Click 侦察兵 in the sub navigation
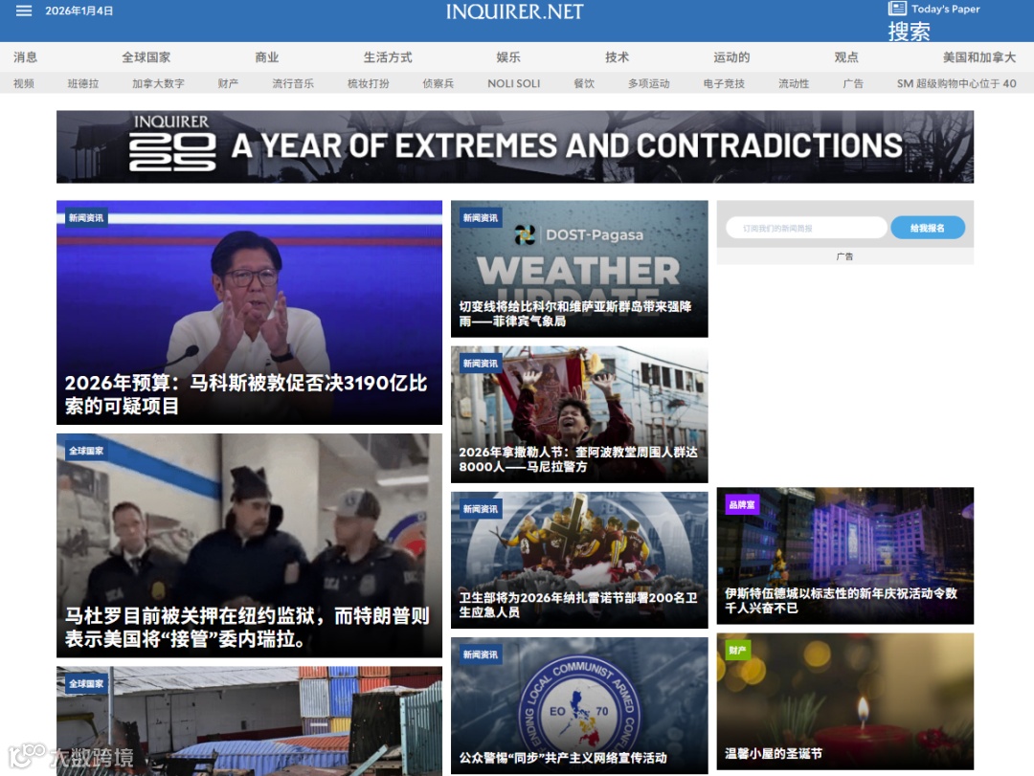Viewport: 1034px width, 776px height. tap(438, 83)
